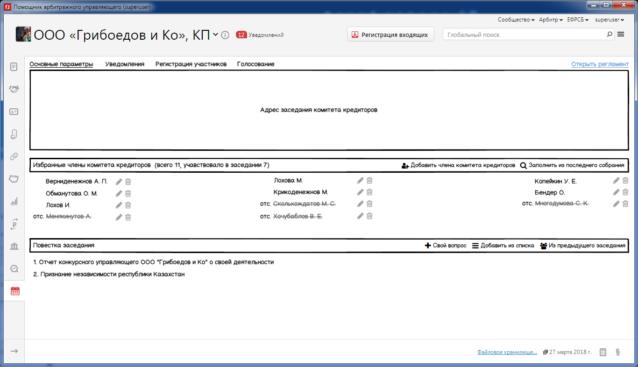The image size is (638, 367).
Task: Delete committee member Бендер О.
Action: tap(625, 192)
